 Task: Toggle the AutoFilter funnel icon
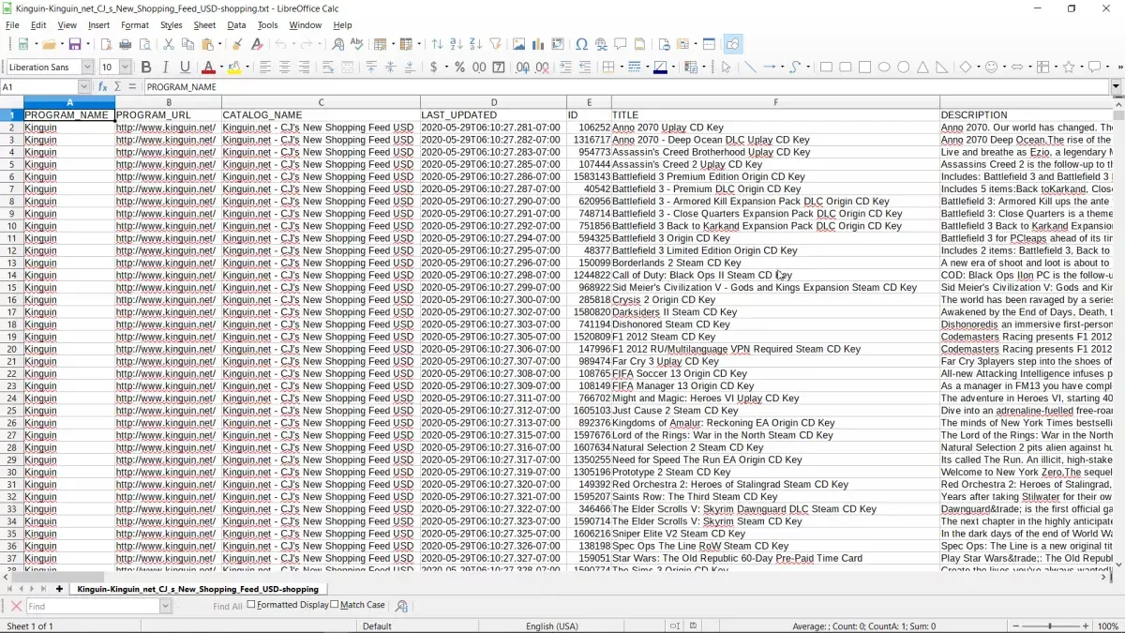point(495,44)
